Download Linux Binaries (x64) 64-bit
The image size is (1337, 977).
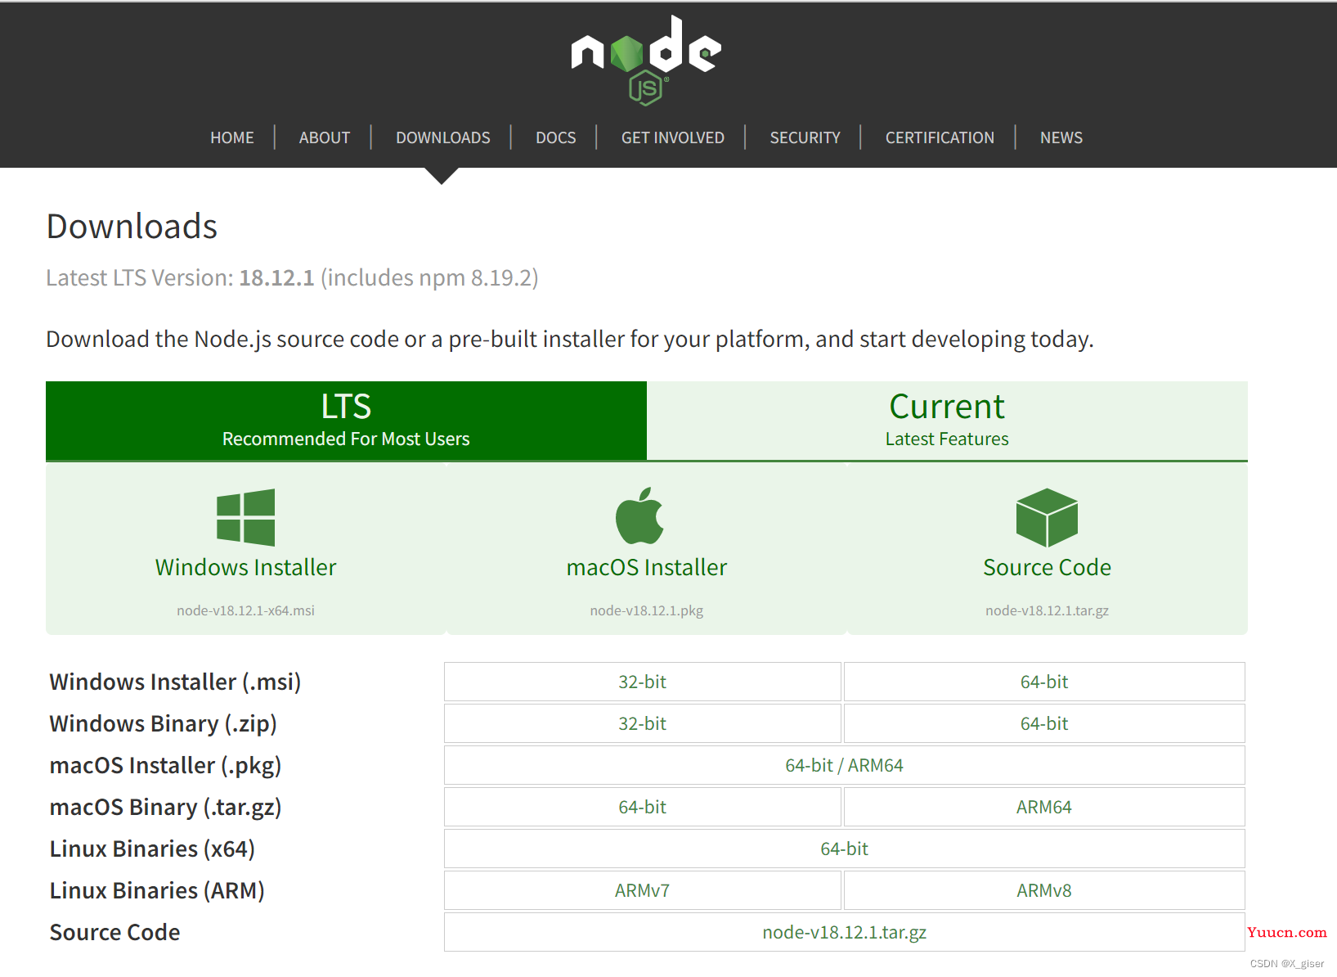coord(845,849)
